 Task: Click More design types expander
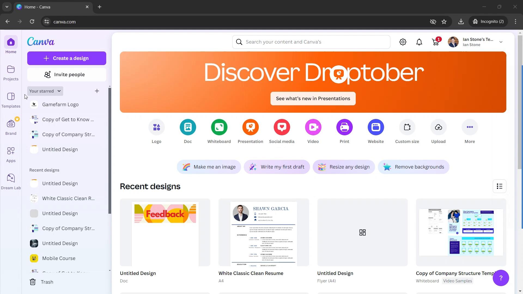[470, 127]
